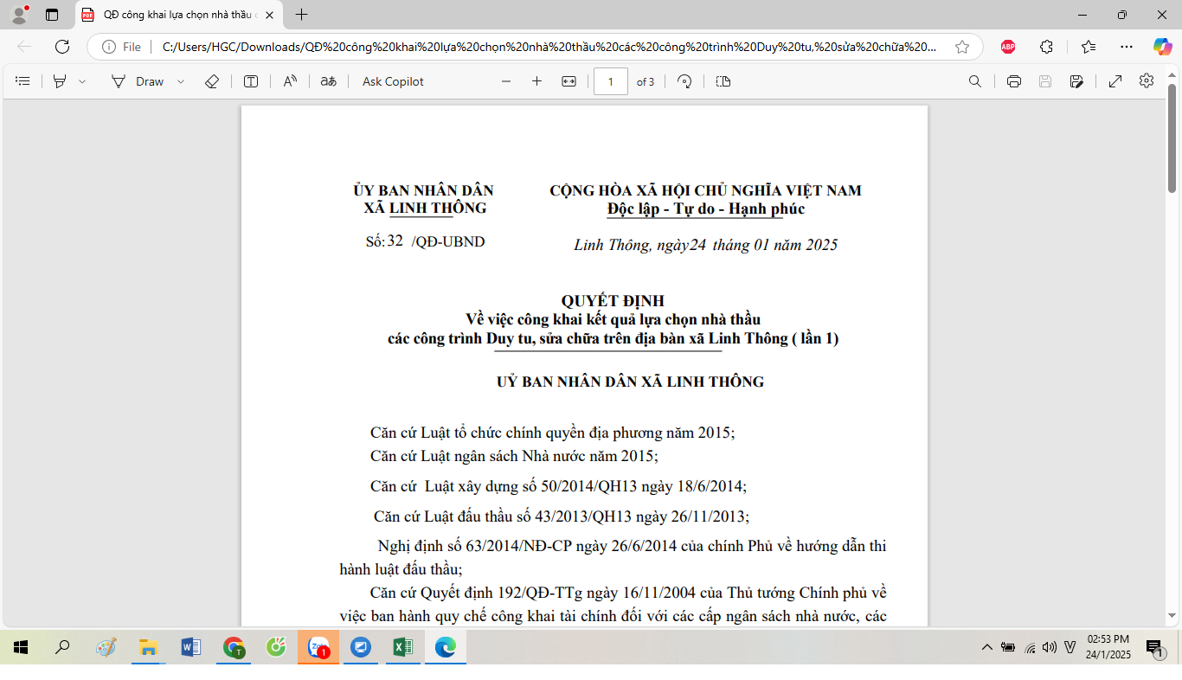1182x680 pixels.
Task: Open the clock showing 02:53 PM
Action: click(x=1108, y=647)
